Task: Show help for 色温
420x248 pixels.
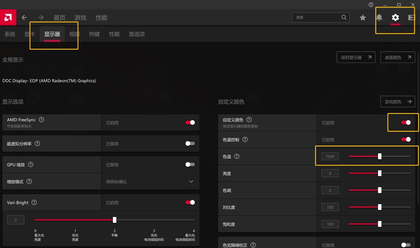Action: point(237,156)
